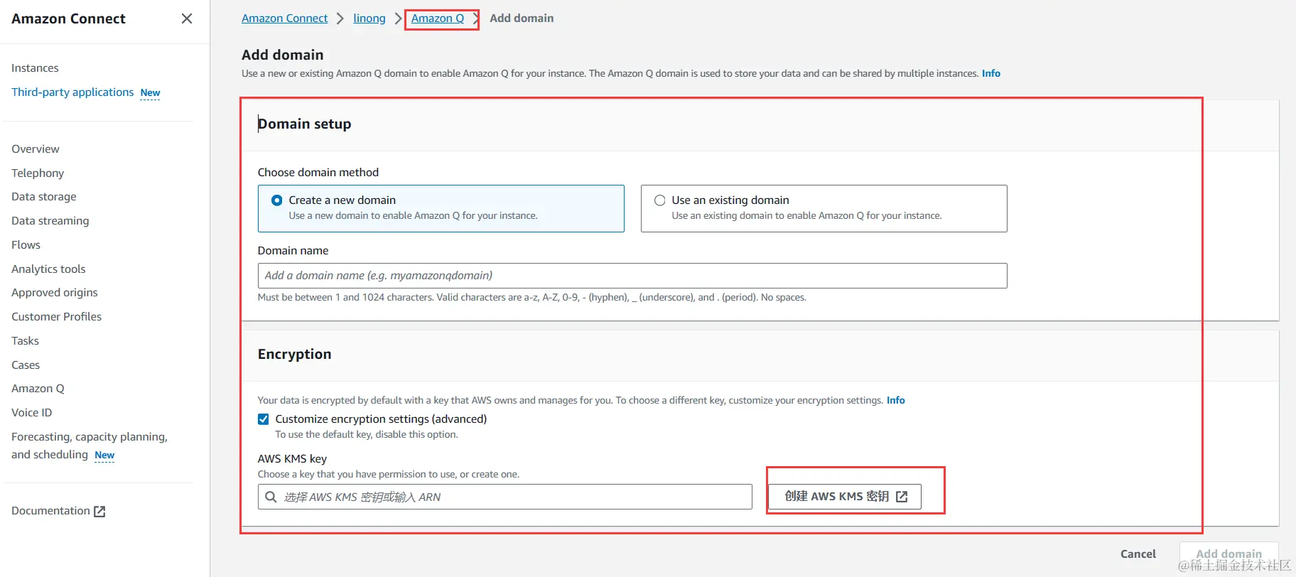Close the Amazon Connect side panel

pyautogui.click(x=187, y=18)
